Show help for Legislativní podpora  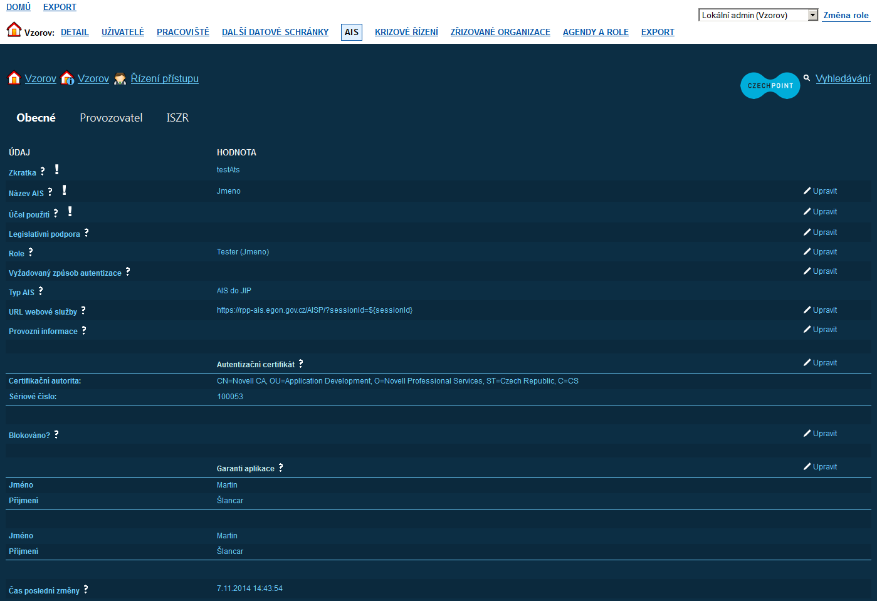[87, 233]
